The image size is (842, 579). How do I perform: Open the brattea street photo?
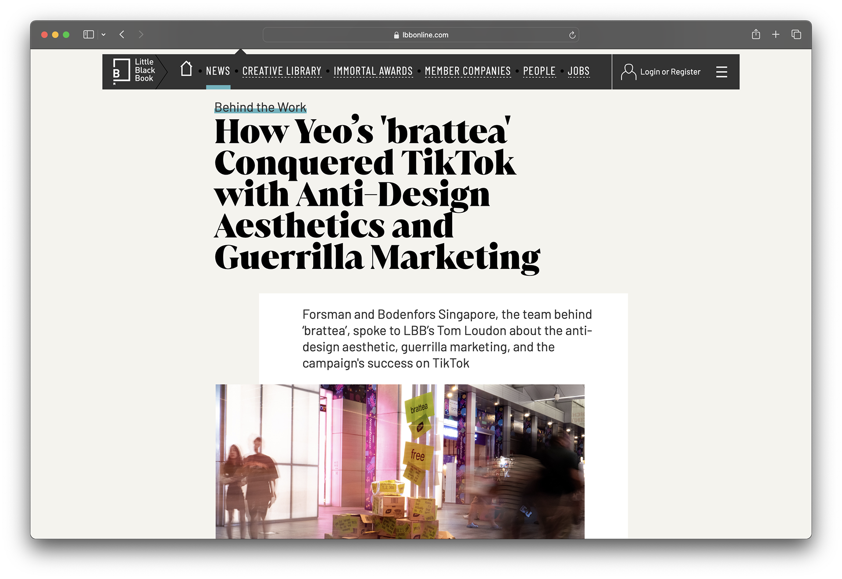pos(400,461)
